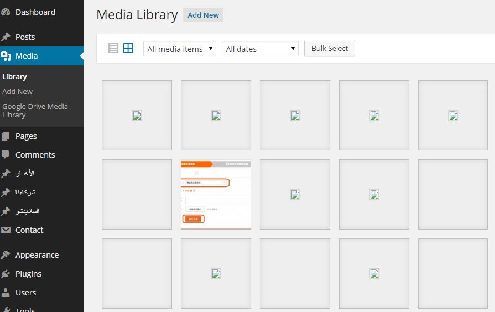
Task: Open the All dates dropdown
Action: pyautogui.click(x=260, y=49)
